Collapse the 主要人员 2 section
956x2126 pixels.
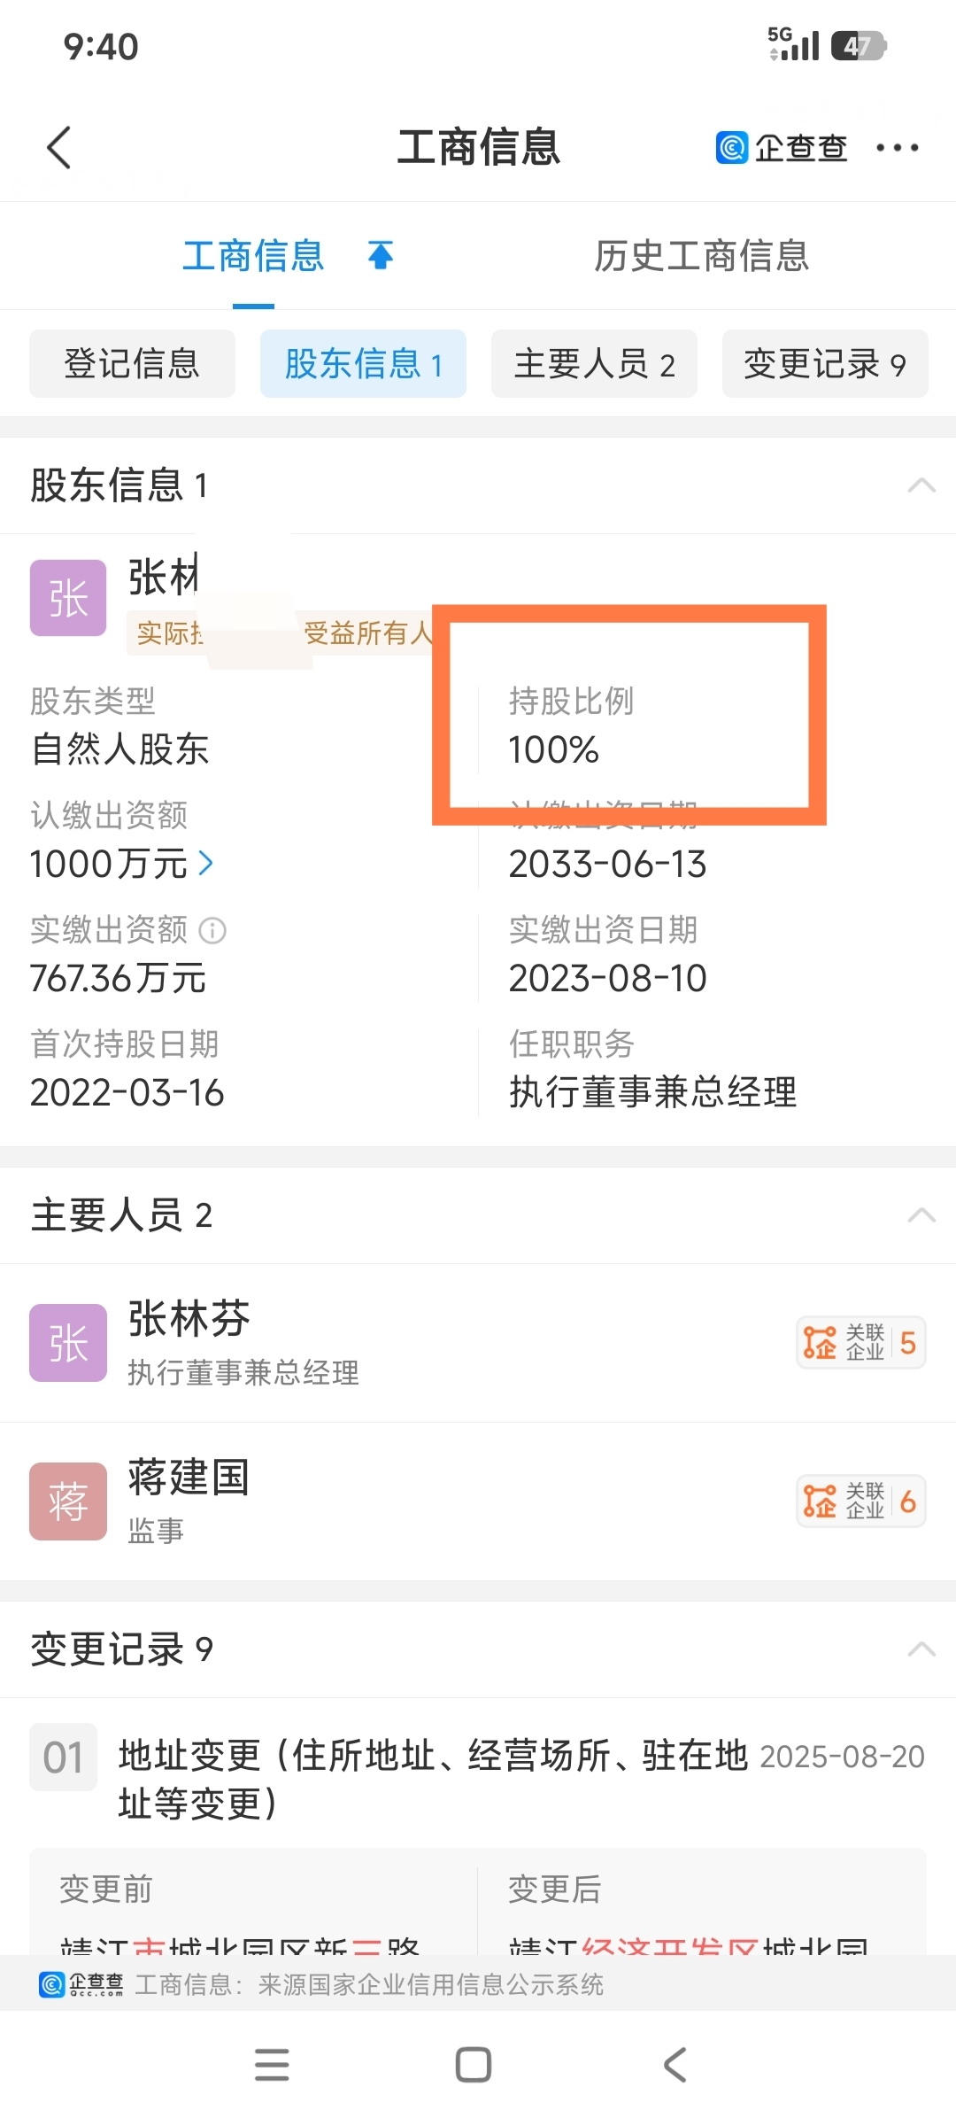tap(921, 1215)
